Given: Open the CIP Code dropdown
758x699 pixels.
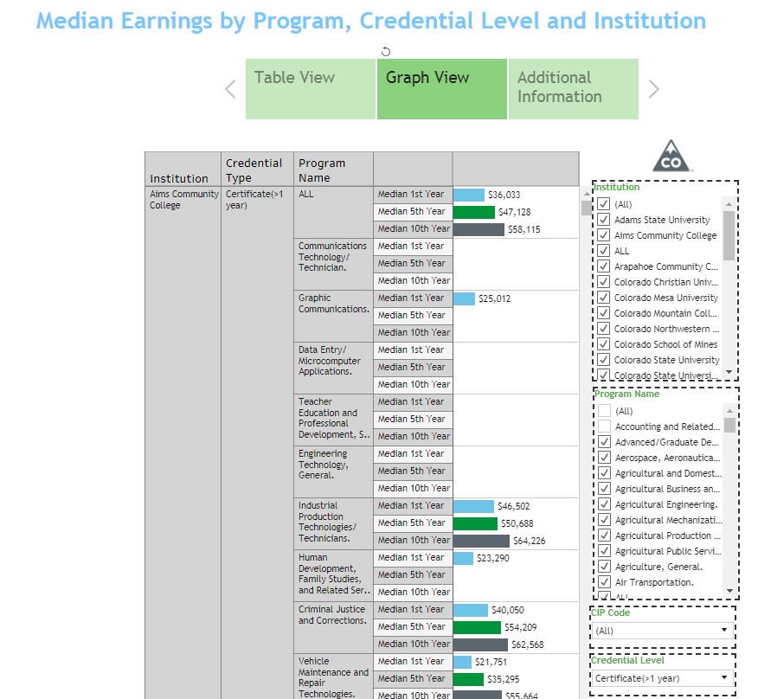Looking at the screenshot, I should [663, 631].
